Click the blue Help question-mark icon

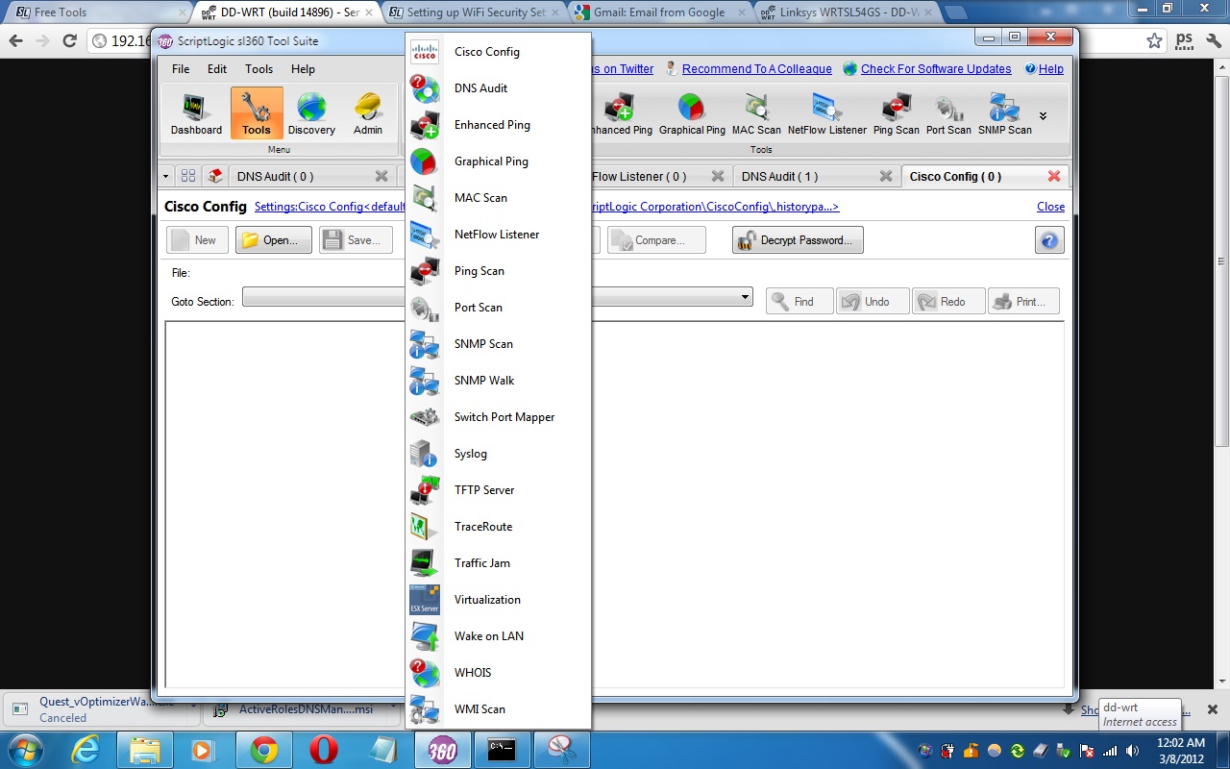1048,239
